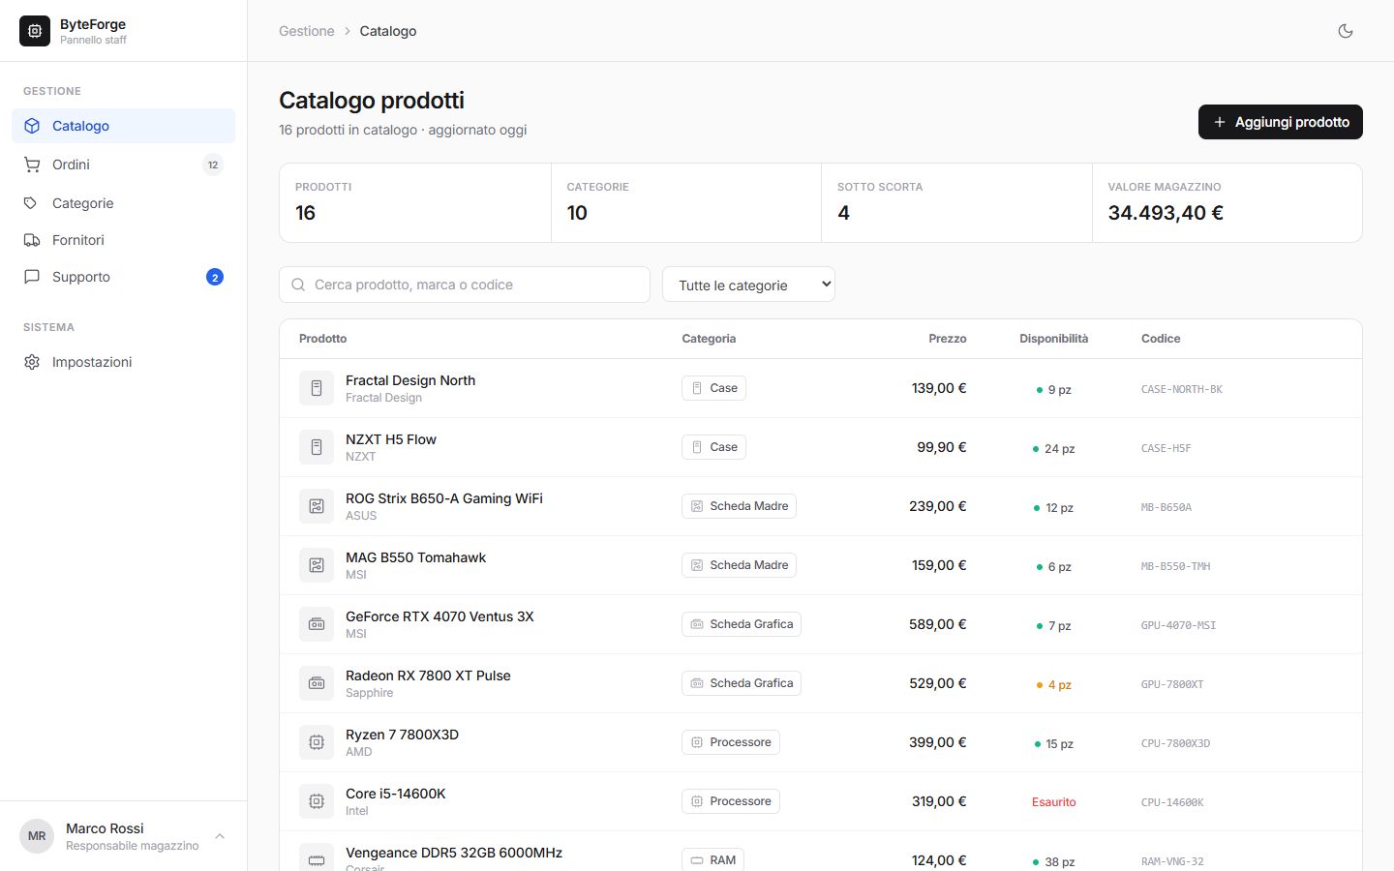Go to Ordini section

point(124,165)
